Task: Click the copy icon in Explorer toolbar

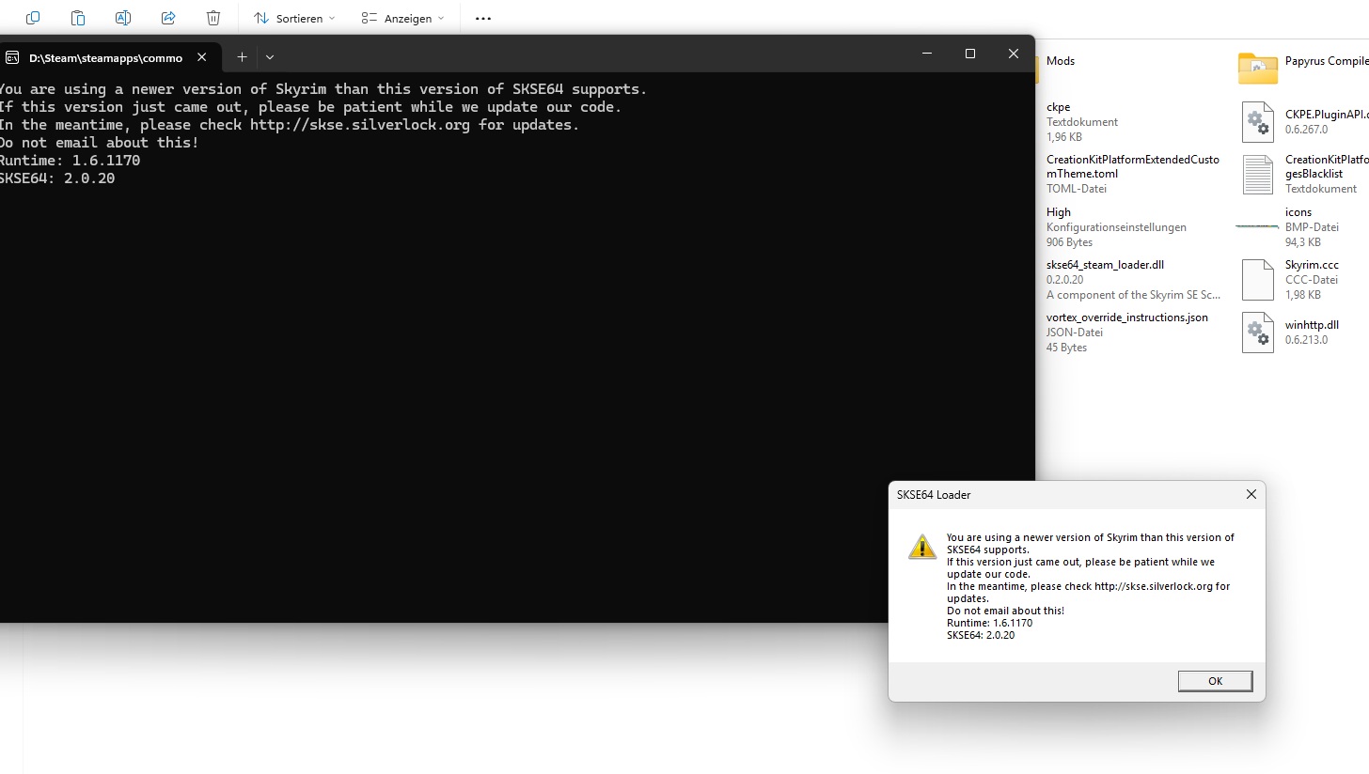Action: tap(33, 18)
